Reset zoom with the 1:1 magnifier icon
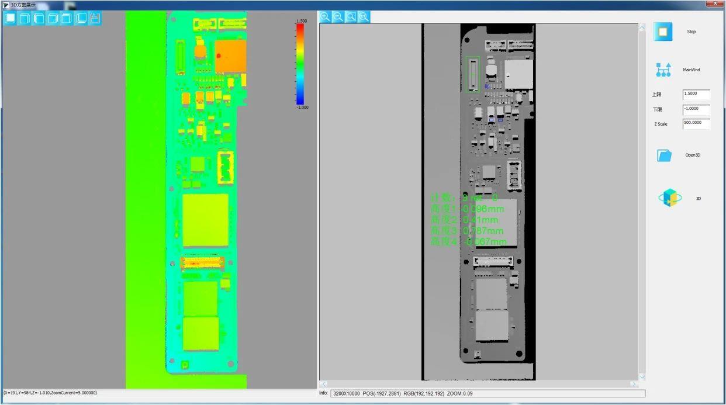 [x=364, y=17]
